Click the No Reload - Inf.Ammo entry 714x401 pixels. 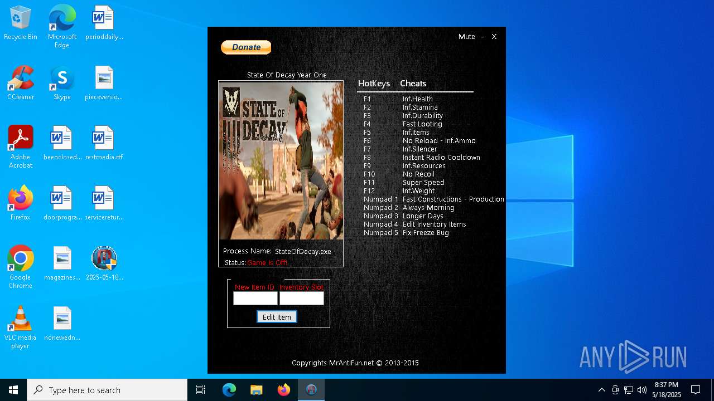click(x=439, y=141)
